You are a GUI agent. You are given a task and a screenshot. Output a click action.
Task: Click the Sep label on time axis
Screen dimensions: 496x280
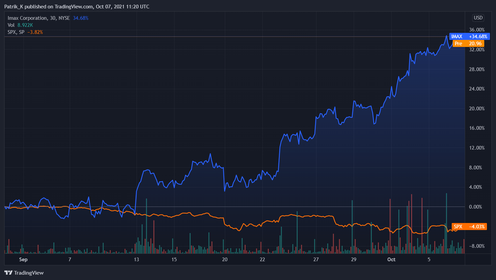(x=23, y=260)
